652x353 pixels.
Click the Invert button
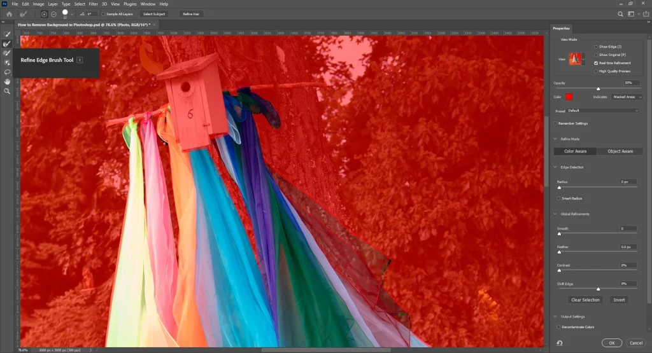point(619,300)
